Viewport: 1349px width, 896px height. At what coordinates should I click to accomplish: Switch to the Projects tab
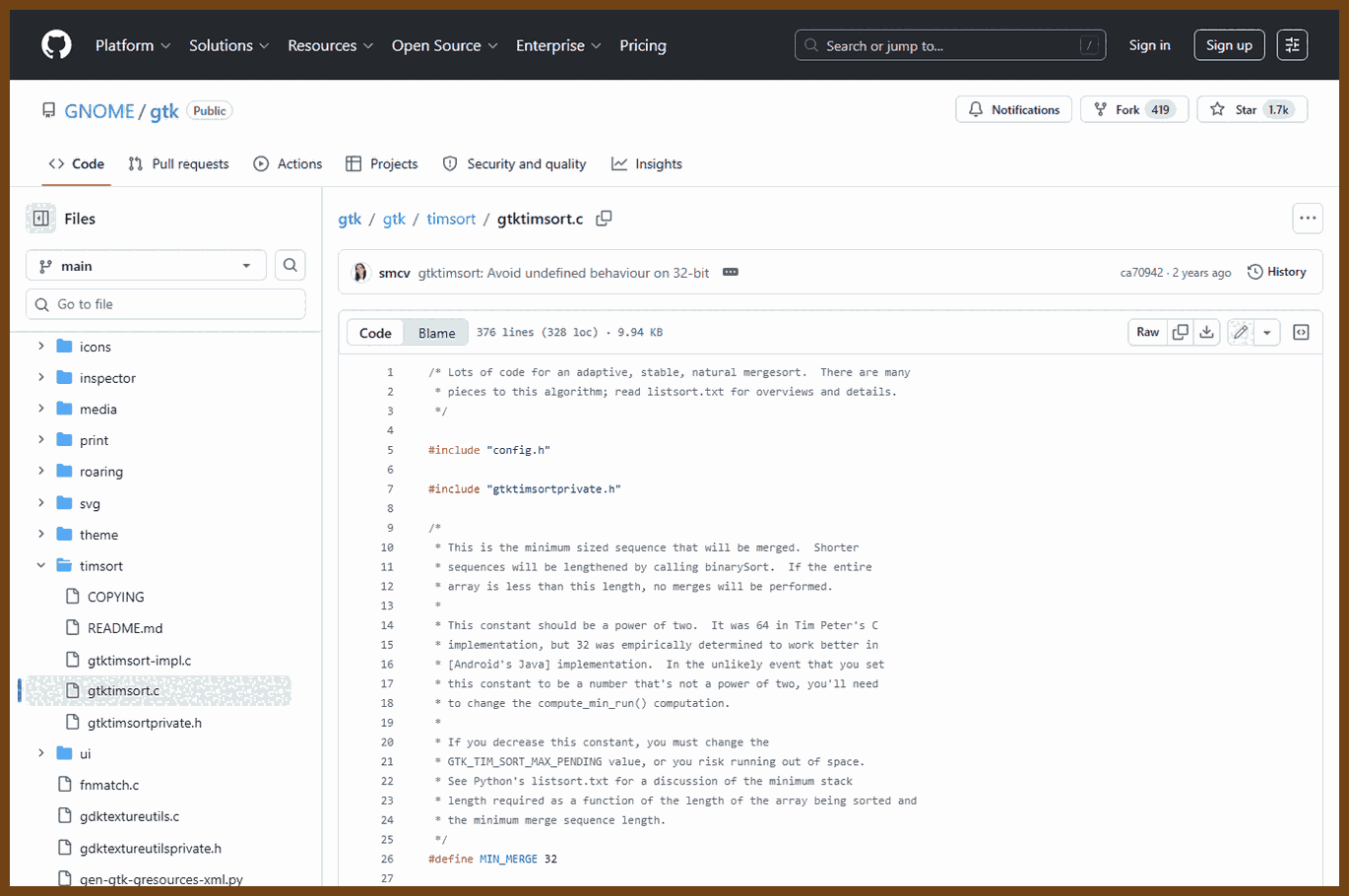[x=382, y=163]
